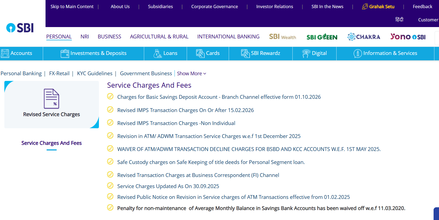439x220 pixels.
Task: Click the Revised Service Charges document icon
Action: (51, 98)
